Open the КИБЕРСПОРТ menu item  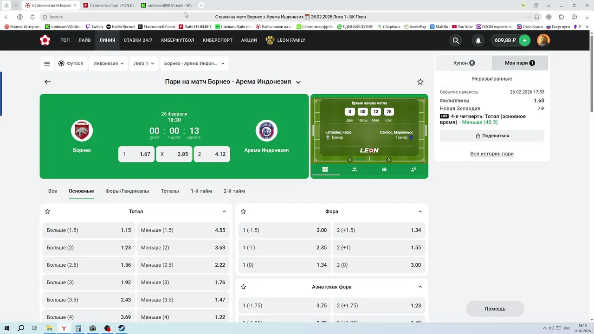pyautogui.click(x=218, y=40)
